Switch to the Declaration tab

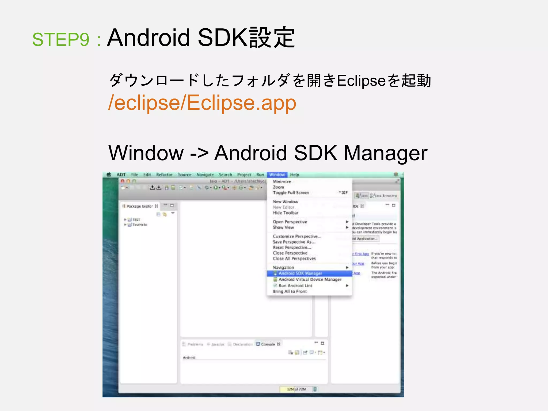[x=240, y=344]
